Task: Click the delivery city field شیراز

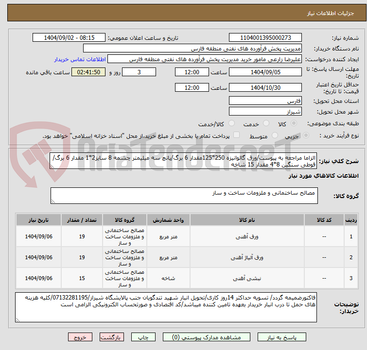Action: [265, 112]
